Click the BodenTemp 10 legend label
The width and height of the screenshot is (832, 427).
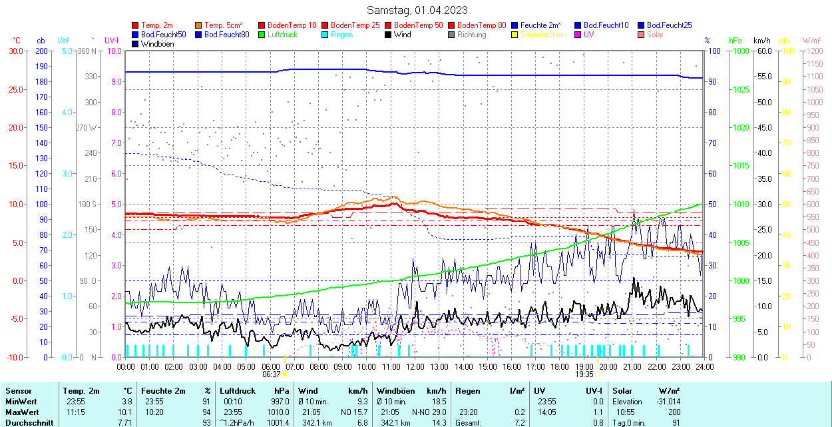click(292, 25)
